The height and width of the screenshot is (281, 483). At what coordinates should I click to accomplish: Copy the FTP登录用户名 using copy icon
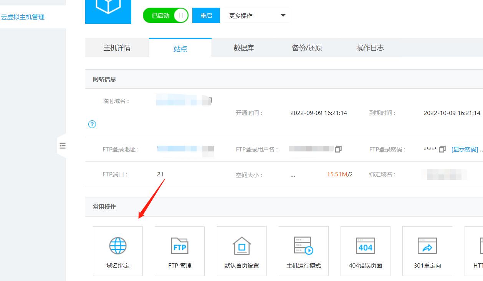(x=338, y=150)
